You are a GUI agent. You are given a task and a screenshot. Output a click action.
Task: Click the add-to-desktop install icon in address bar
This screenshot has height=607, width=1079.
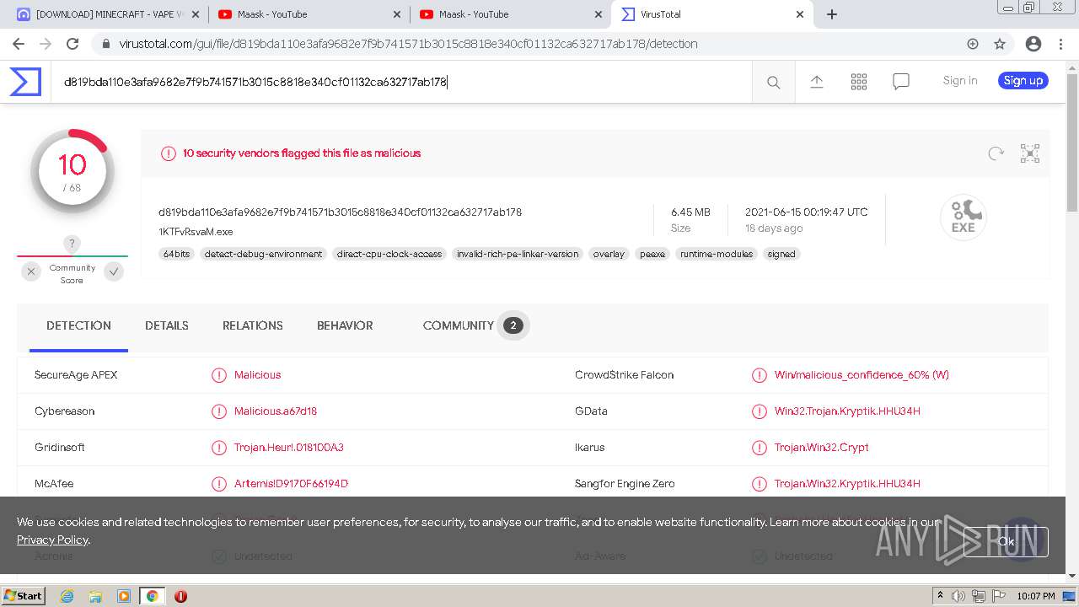[x=973, y=44]
